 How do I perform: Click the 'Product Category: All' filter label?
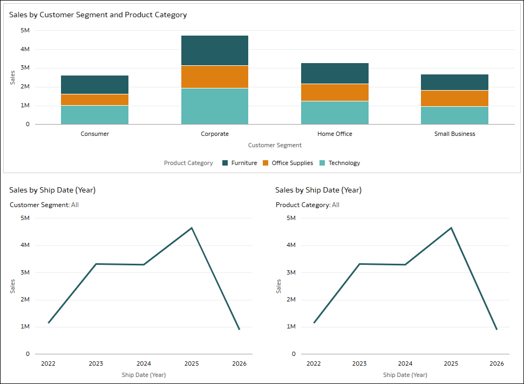(308, 205)
